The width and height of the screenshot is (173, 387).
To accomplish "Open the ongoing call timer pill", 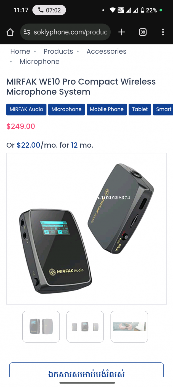I will (49, 10).
